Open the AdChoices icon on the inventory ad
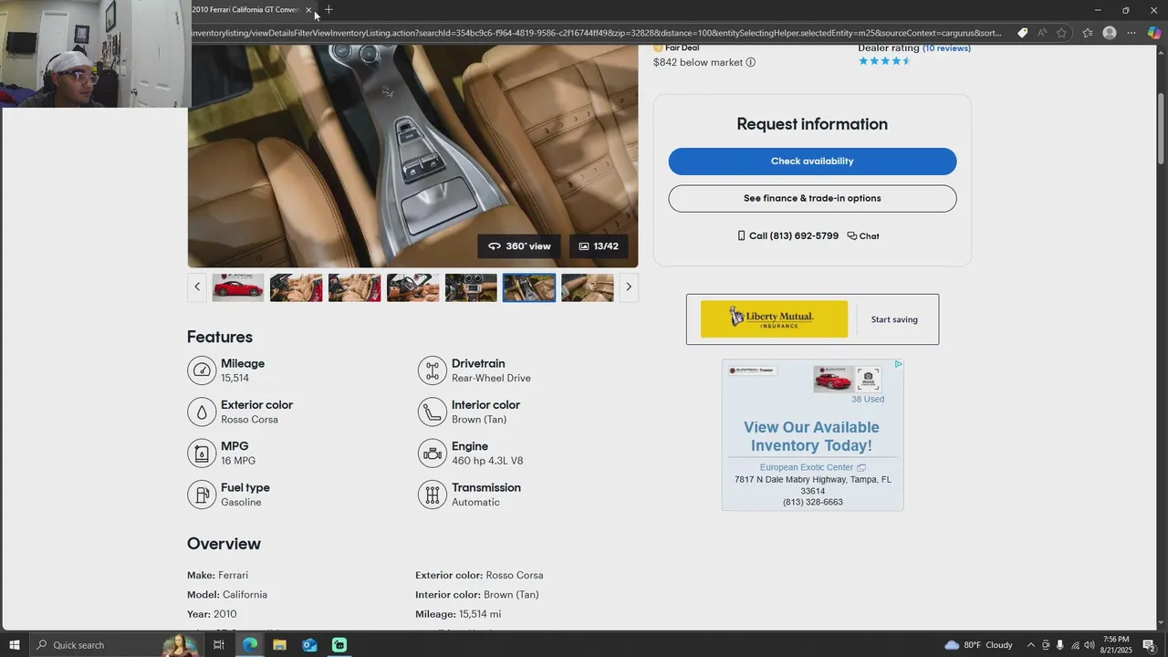 click(x=898, y=364)
